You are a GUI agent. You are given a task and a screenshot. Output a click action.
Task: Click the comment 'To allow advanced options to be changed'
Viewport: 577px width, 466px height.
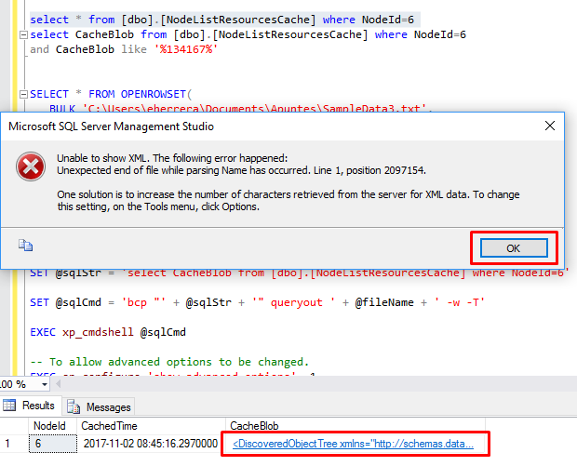click(169, 362)
